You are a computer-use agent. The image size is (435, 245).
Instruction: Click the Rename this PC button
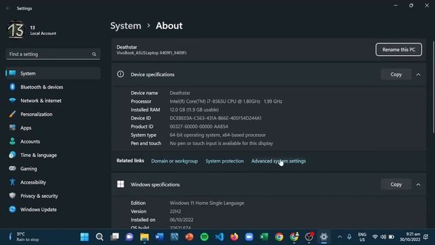[x=399, y=50]
